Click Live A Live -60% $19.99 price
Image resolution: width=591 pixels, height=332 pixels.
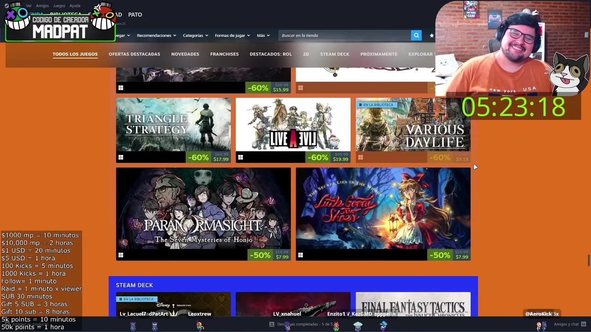328,157
